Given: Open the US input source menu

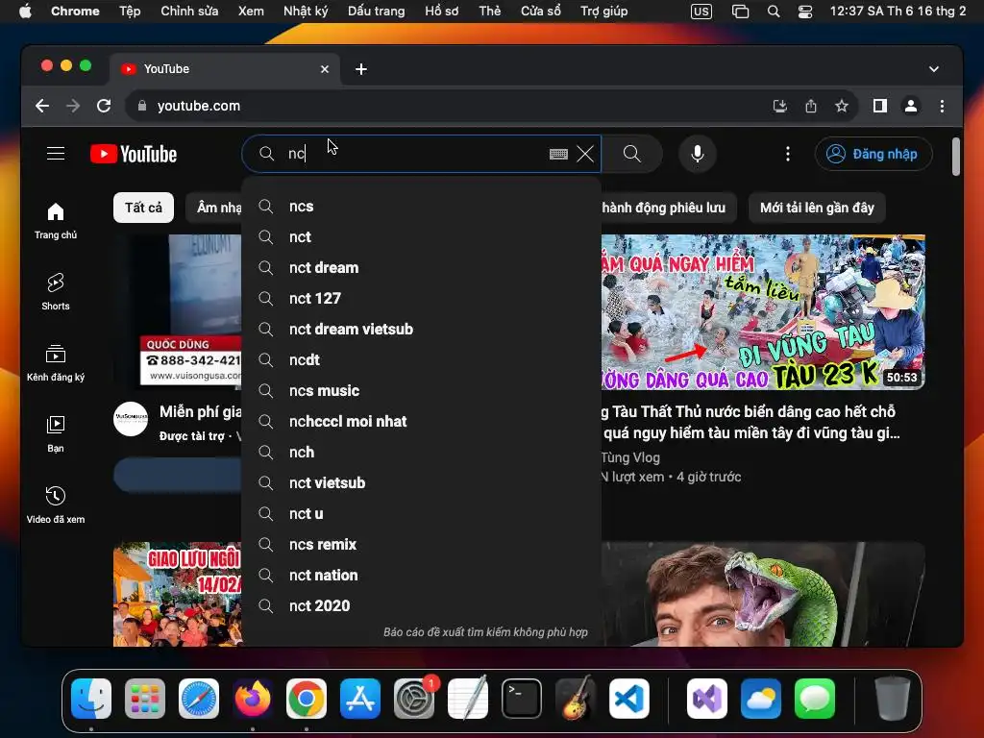Looking at the screenshot, I should (701, 12).
